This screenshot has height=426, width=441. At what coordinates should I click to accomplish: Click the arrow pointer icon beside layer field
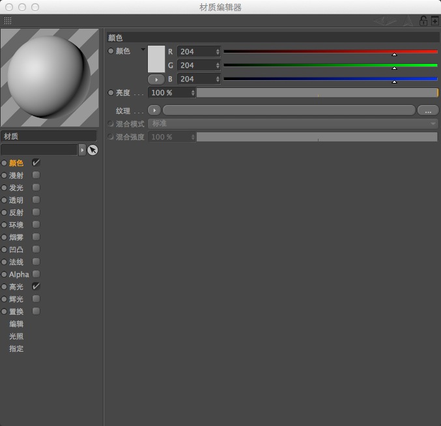[92, 150]
